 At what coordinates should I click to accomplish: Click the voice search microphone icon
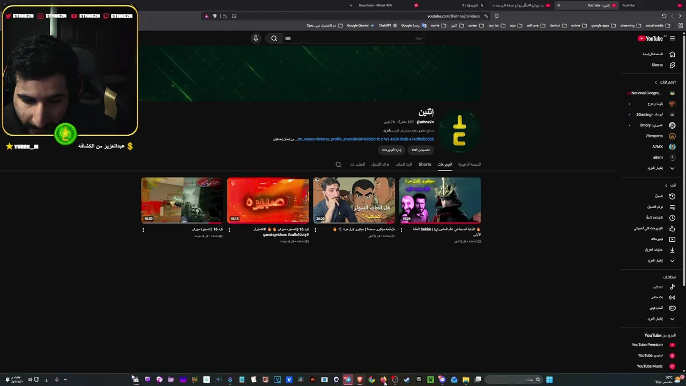point(256,38)
